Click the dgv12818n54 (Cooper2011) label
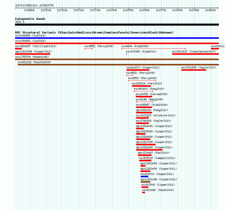This screenshot has height=210, width=226. click(154, 147)
